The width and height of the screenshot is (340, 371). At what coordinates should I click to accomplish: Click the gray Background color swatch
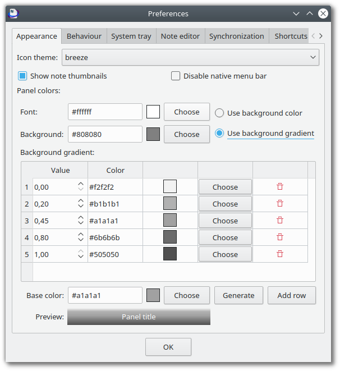[153, 134]
